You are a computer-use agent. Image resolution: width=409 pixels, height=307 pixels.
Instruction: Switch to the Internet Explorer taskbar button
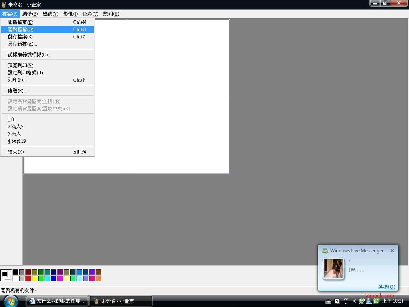click(57, 301)
